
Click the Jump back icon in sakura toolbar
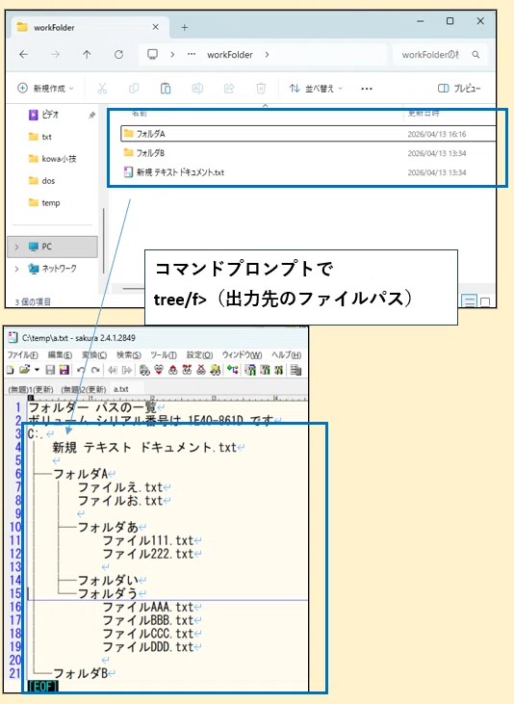[113, 371]
